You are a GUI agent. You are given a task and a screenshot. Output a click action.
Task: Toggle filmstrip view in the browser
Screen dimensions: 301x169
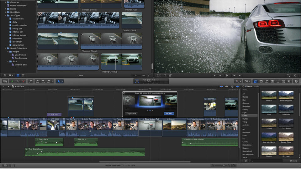tap(18, 75)
